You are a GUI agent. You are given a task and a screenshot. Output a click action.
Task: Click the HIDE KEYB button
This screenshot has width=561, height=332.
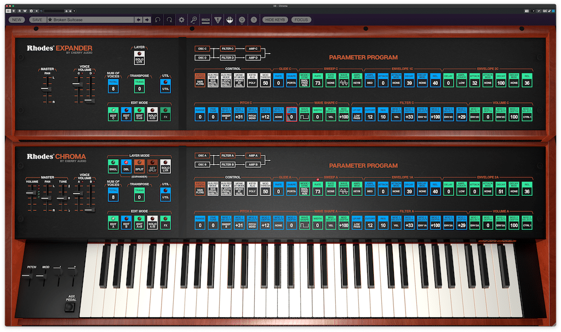[275, 20]
